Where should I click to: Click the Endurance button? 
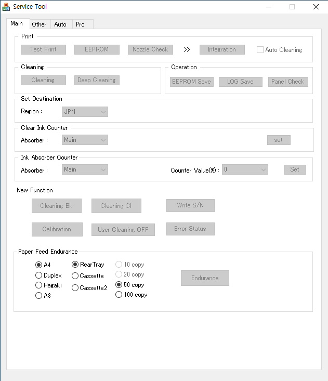click(x=205, y=278)
